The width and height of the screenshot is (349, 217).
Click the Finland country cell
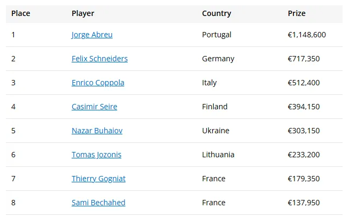tap(215, 107)
